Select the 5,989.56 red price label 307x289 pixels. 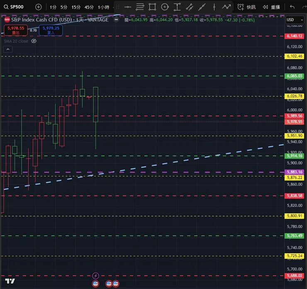coord(294,116)
